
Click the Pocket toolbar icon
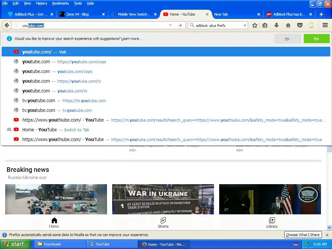pyautogui.click(x=300, y=25)
